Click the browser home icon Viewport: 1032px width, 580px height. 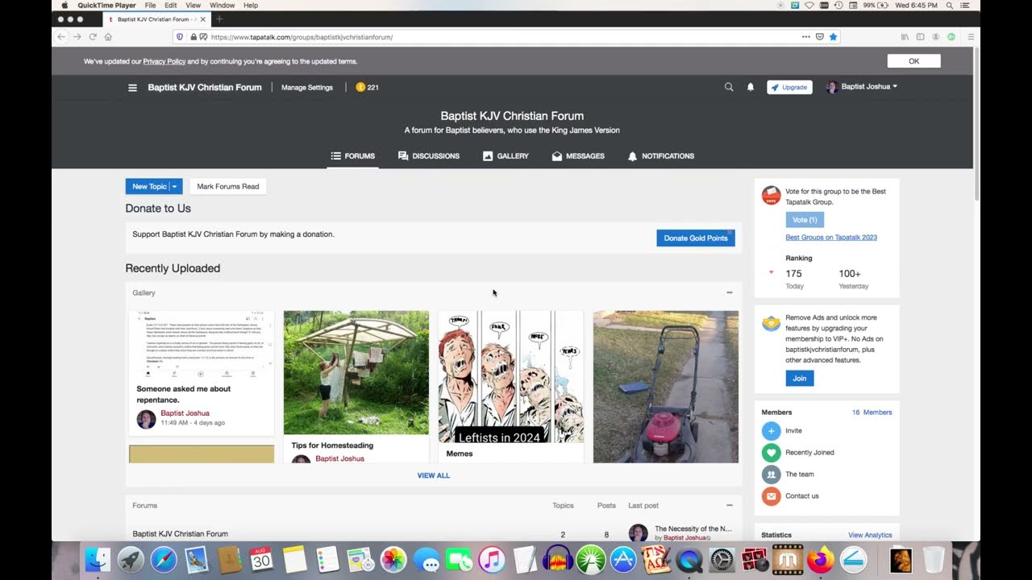108,37
